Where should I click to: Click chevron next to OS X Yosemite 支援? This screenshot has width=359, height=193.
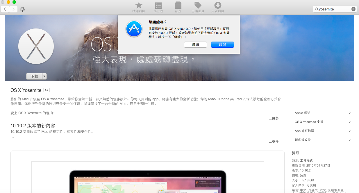350,122
